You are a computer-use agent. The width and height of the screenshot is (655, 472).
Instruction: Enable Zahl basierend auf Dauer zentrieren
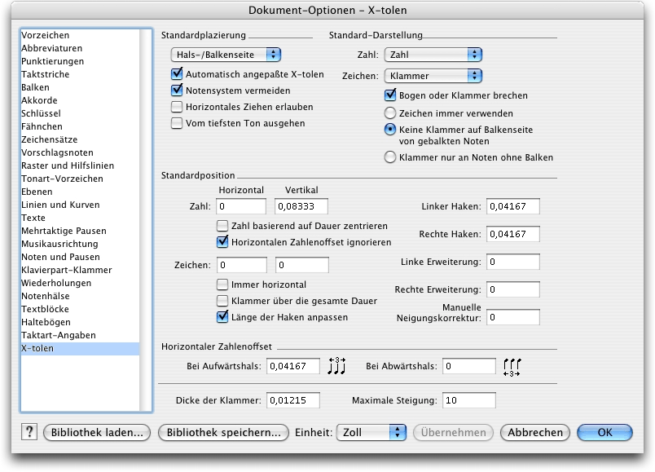[222, 226]
